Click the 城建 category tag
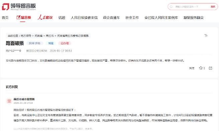This screenshot has height=131, width=219. (51, 43)
